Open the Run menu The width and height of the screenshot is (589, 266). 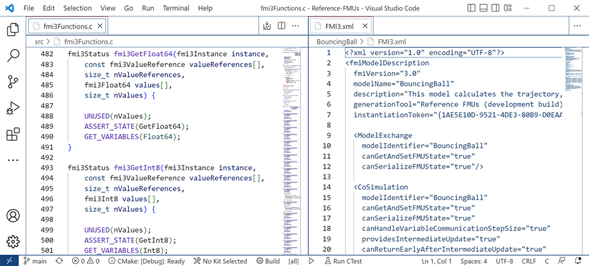coord(148,8)
